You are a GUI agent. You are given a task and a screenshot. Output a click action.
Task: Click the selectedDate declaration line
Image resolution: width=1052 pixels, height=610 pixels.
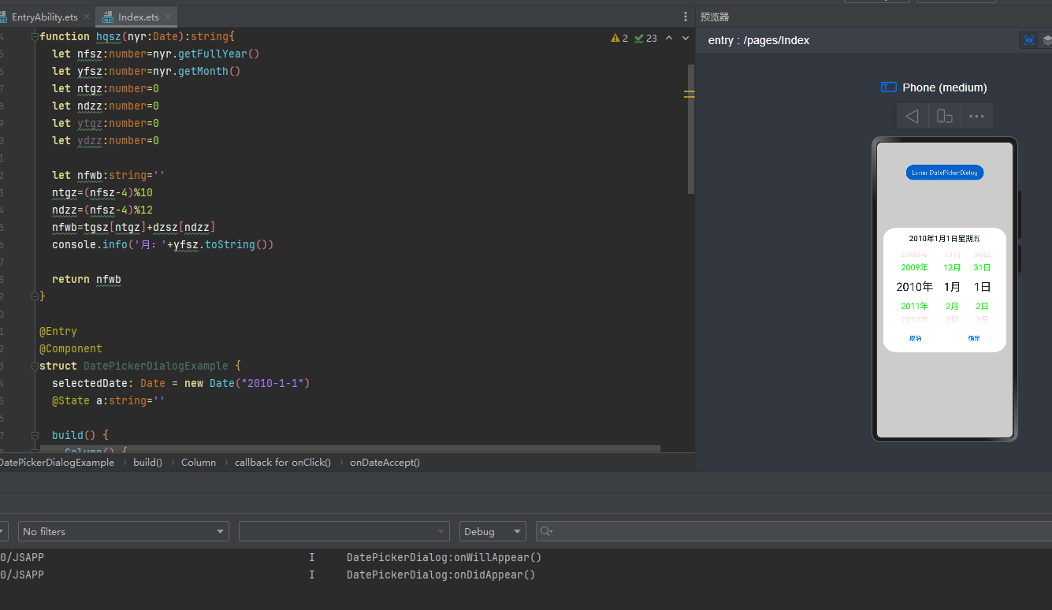[181, 383]
